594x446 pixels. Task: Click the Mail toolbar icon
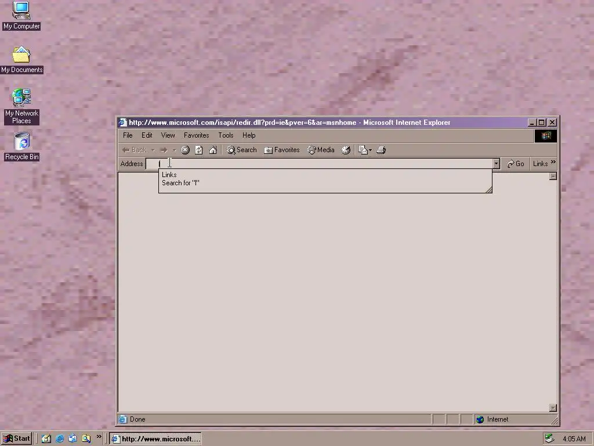coord(363,150)
